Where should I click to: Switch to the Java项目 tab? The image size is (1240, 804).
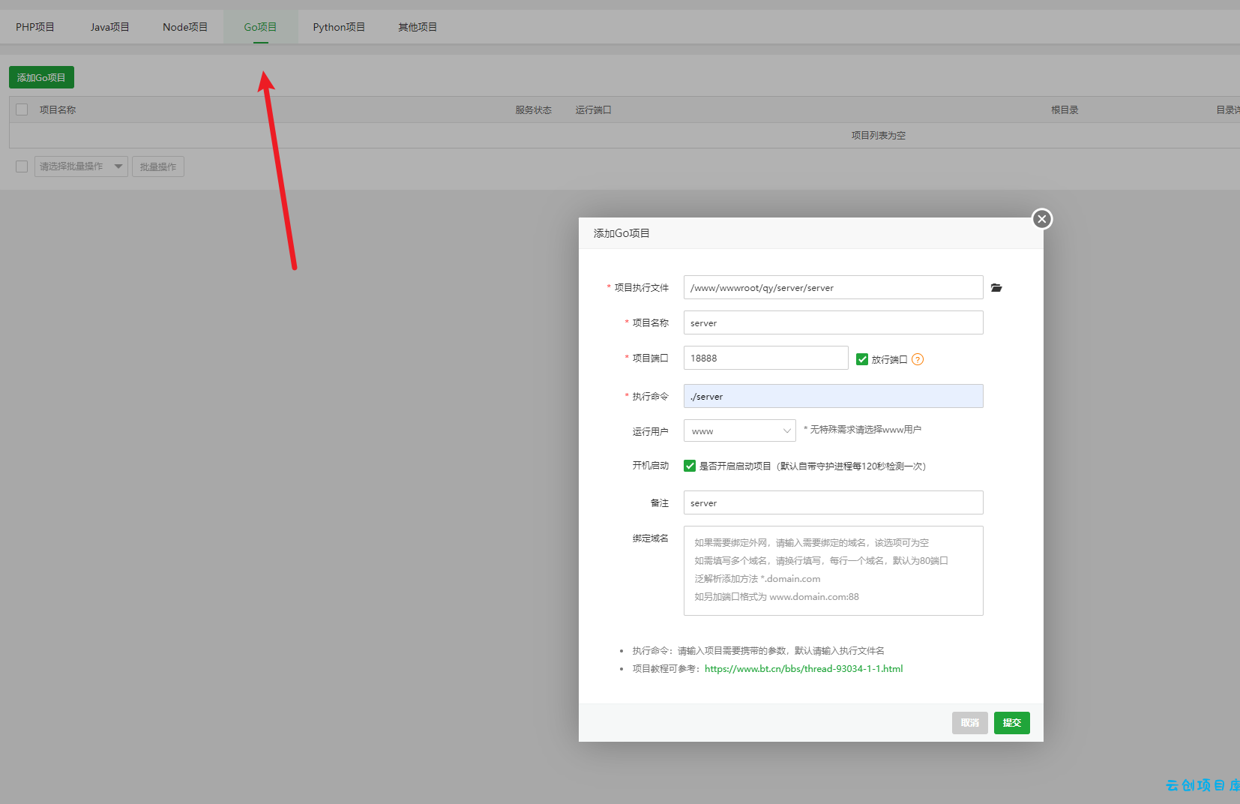(x=110, y=27)
